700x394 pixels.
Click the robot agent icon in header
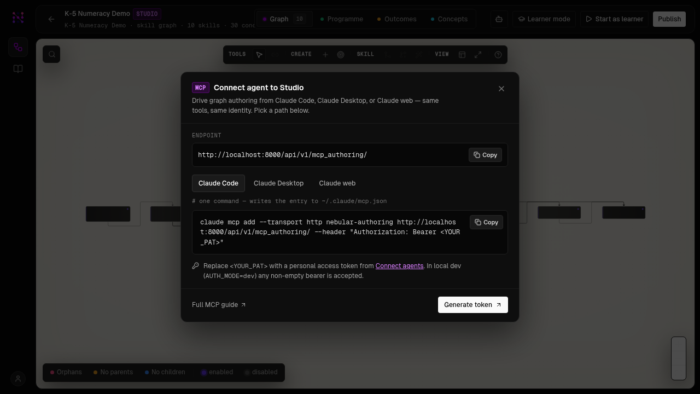pyautogui.click(x=499, y=19)
